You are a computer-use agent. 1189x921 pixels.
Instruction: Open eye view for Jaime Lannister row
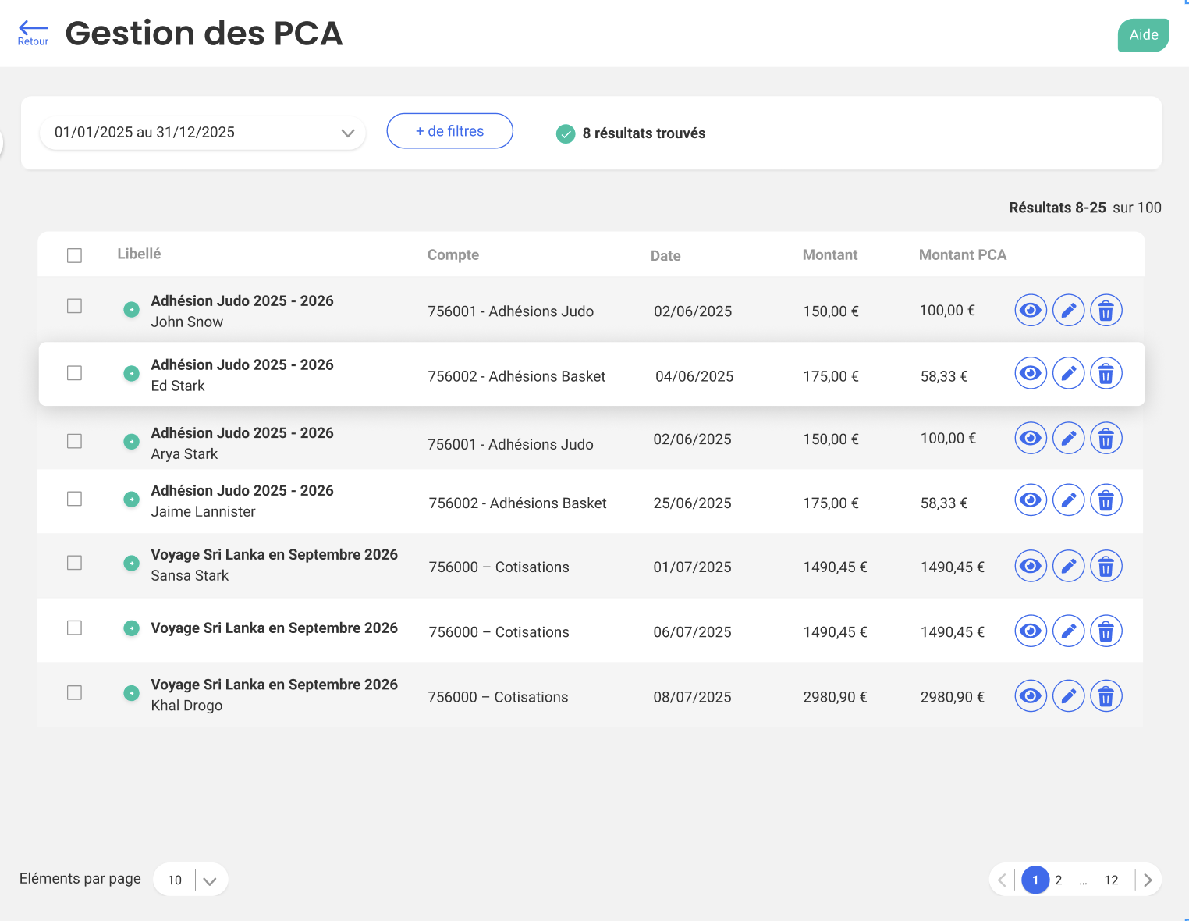pyautogui.click(x=1031, y=500)
